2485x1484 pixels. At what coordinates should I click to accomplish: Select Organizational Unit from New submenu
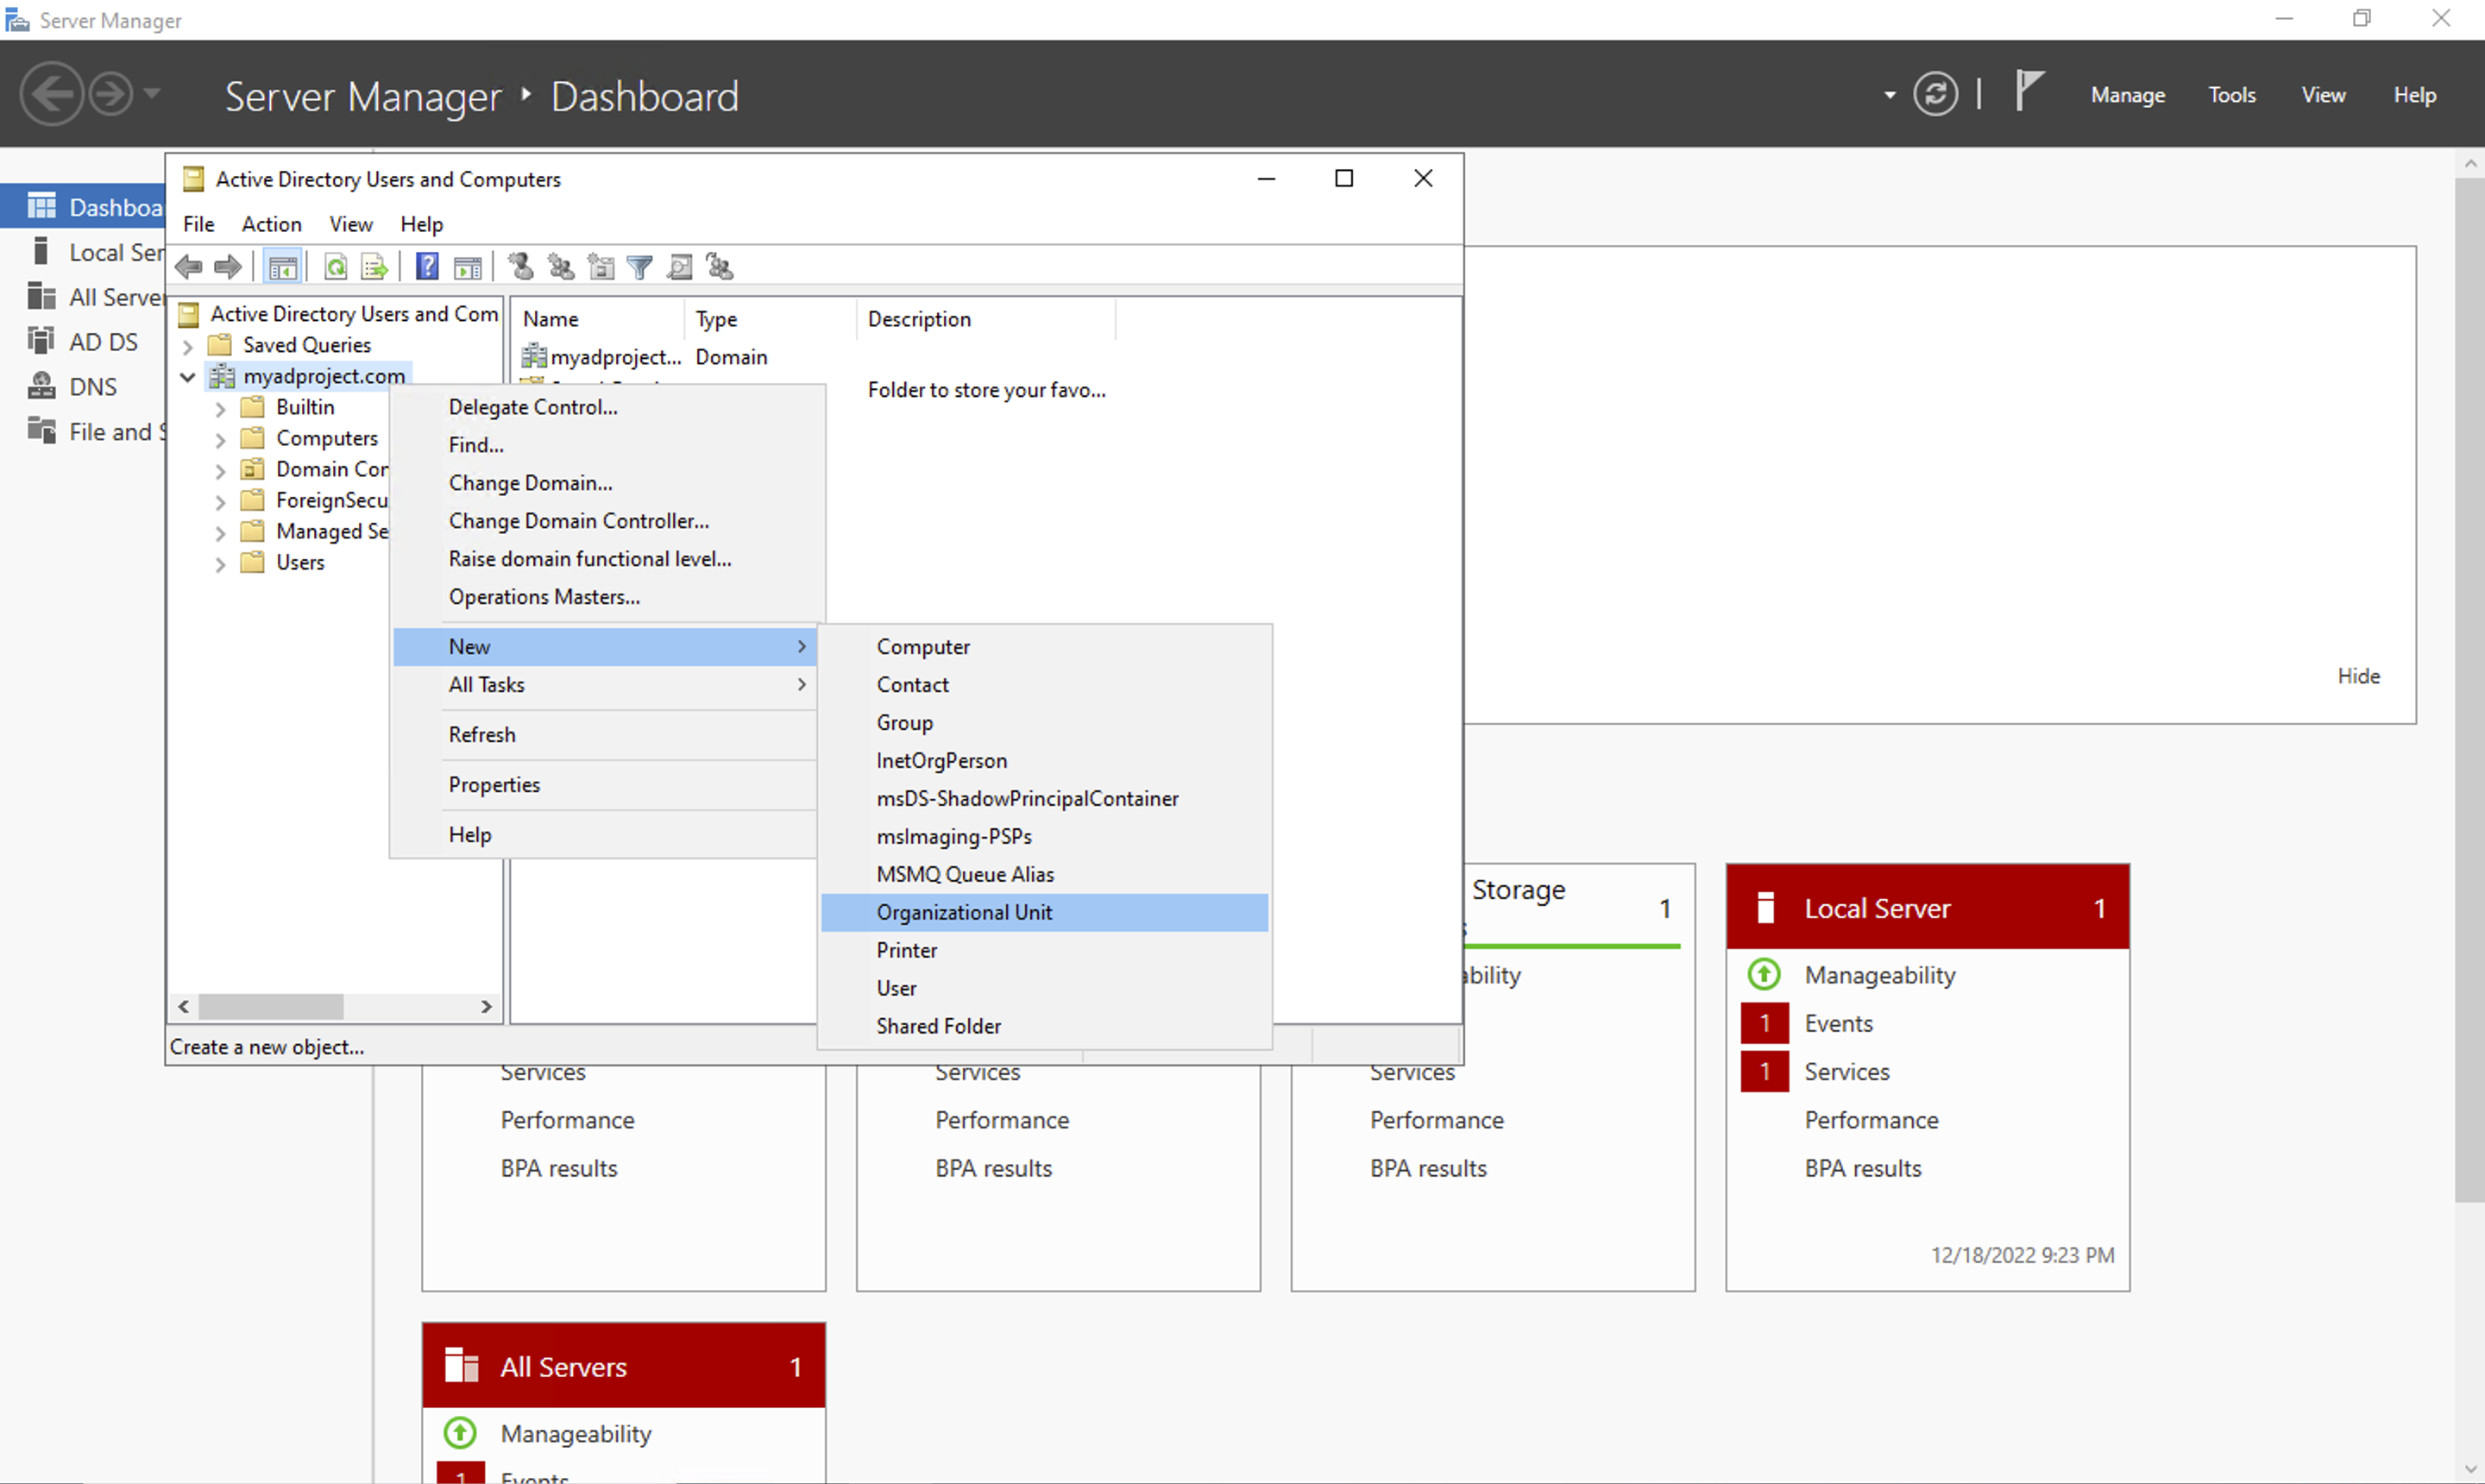(x=963, y=912)
